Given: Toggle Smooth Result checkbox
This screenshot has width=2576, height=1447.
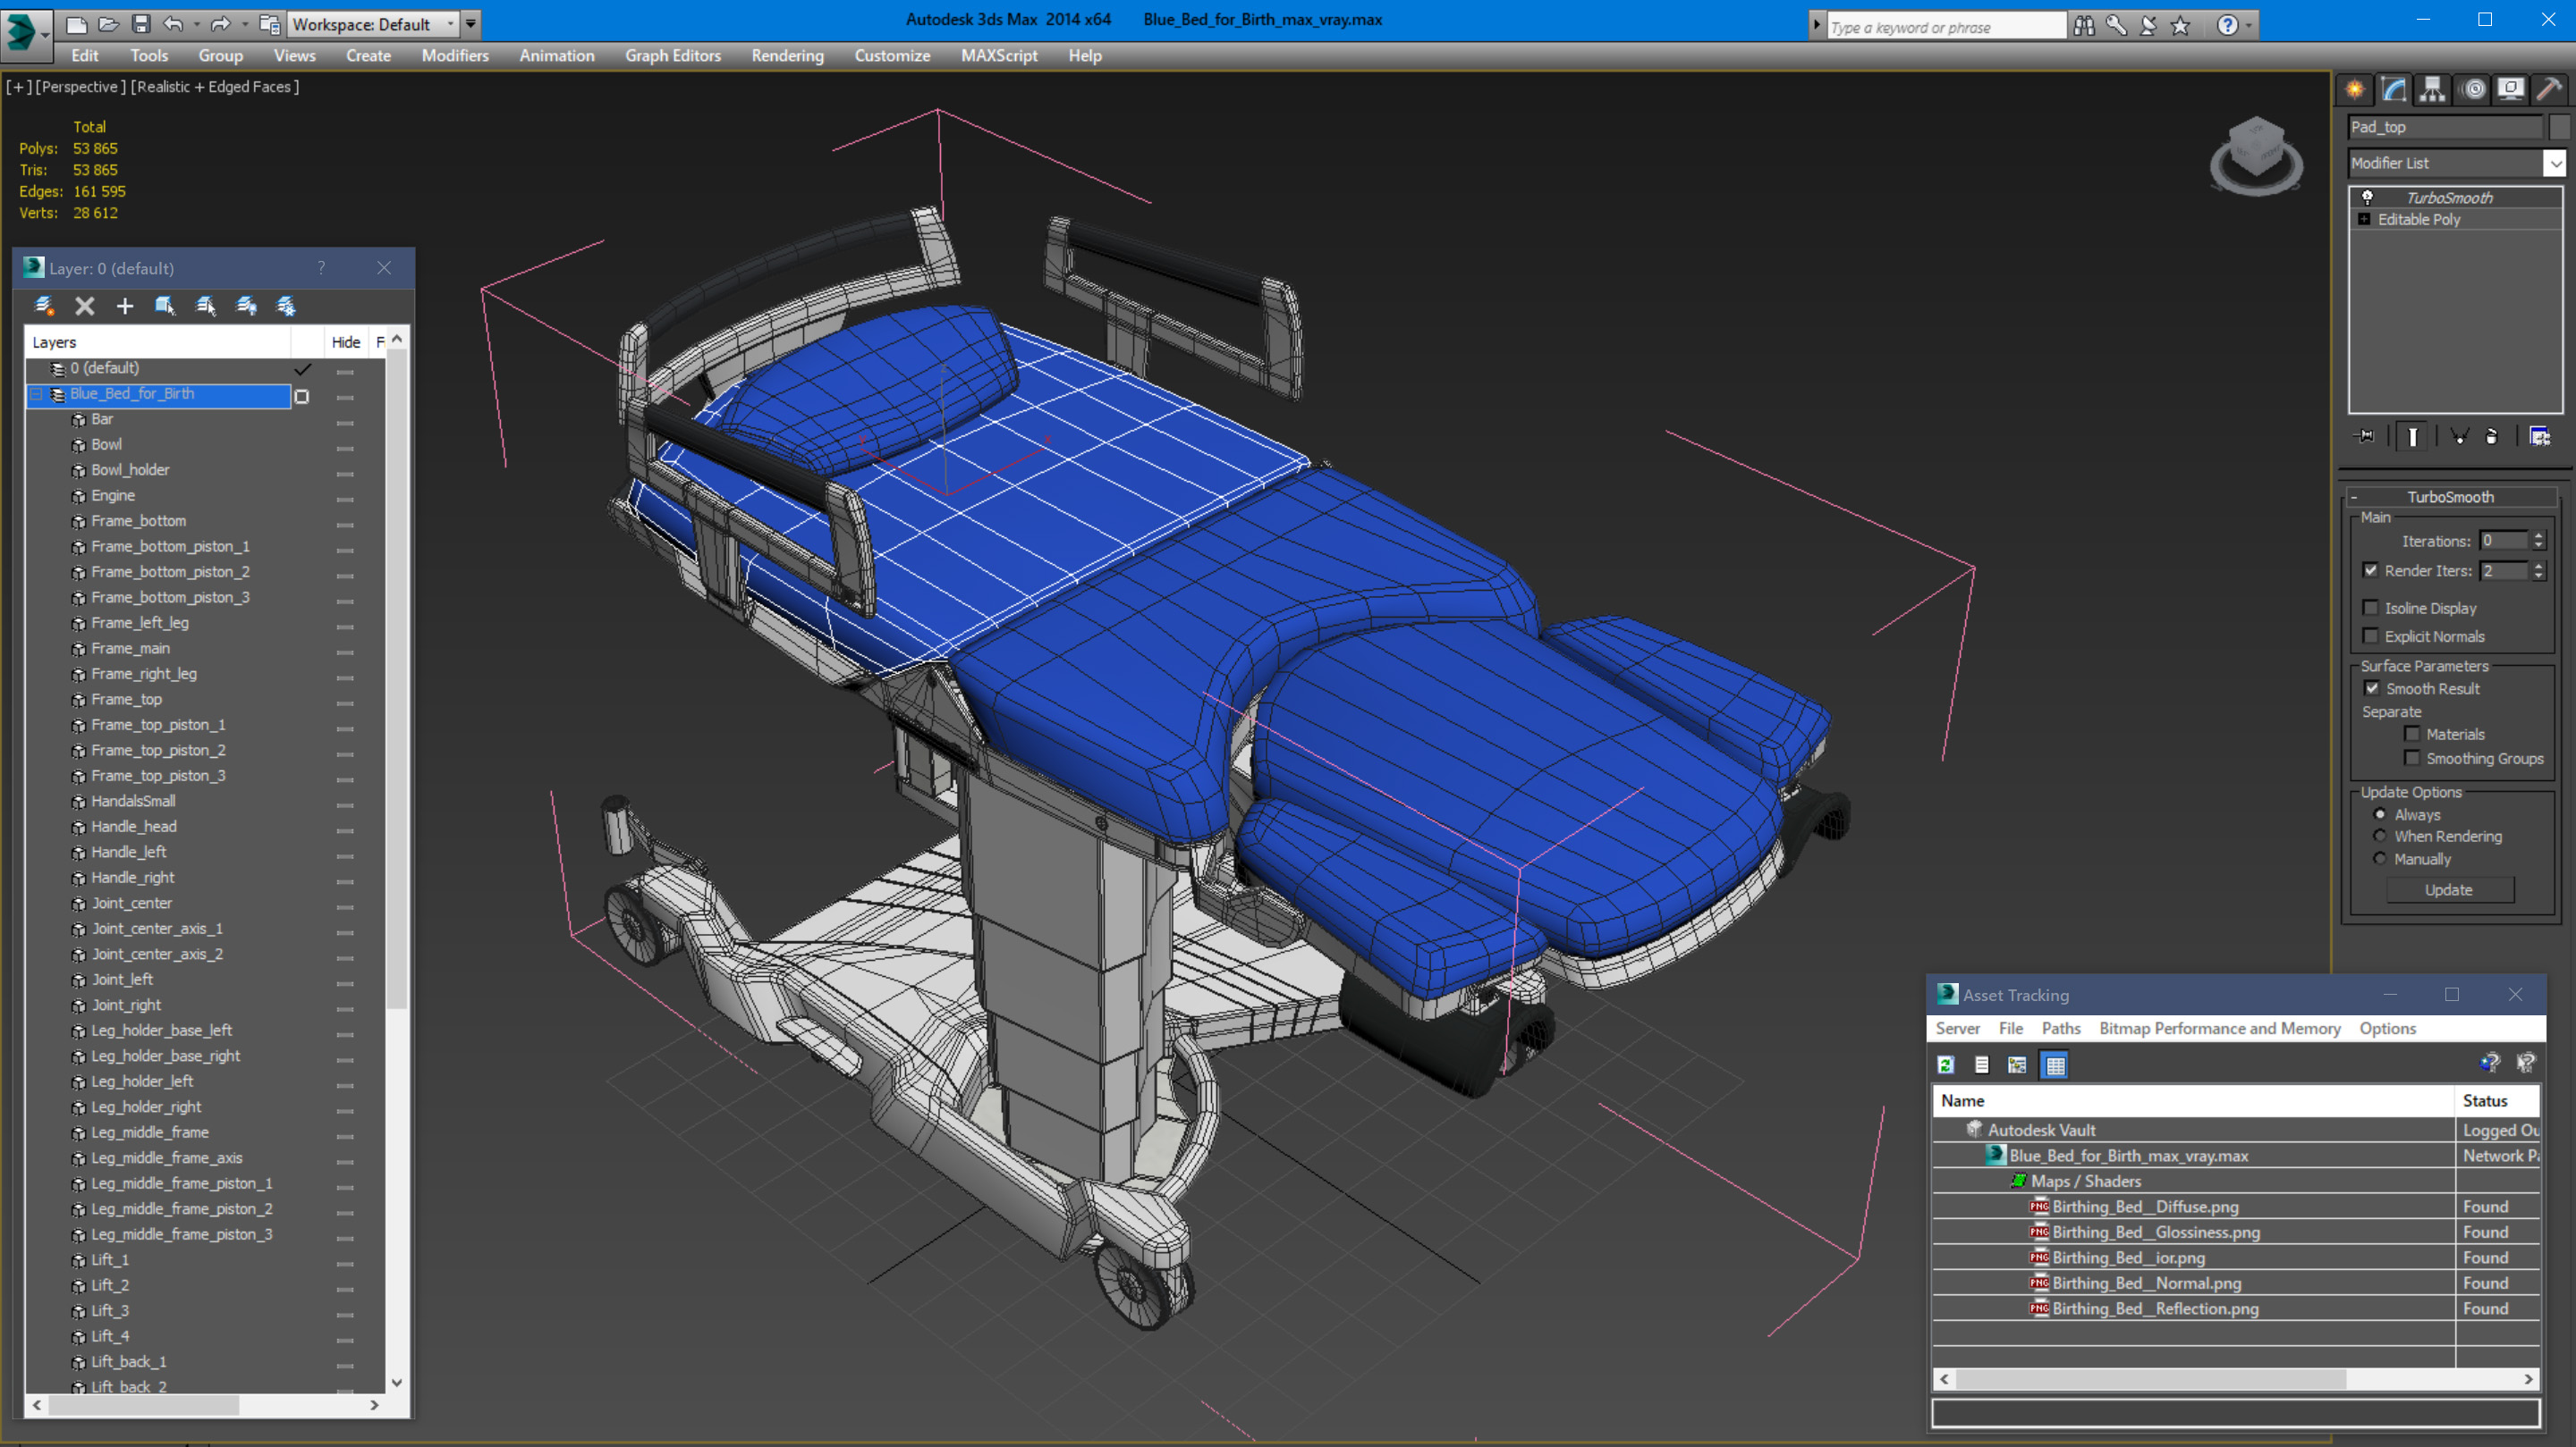Looking at the screenshot, I should pos(2371,687).
